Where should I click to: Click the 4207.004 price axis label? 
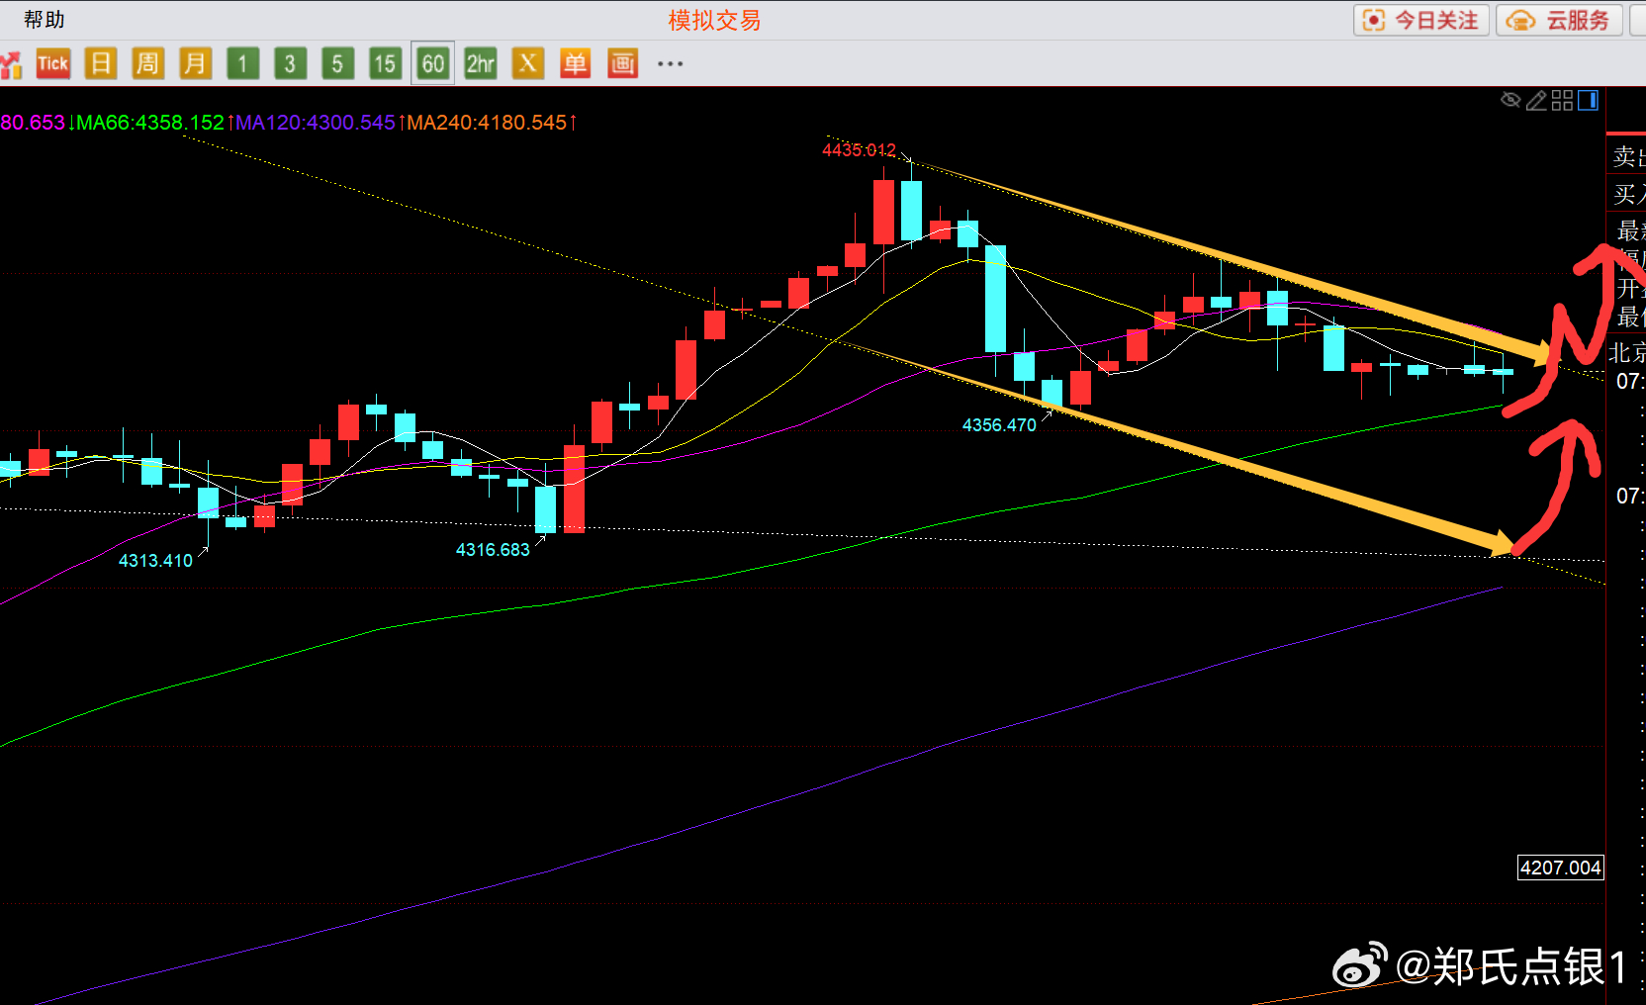(x=1561, y=868)
